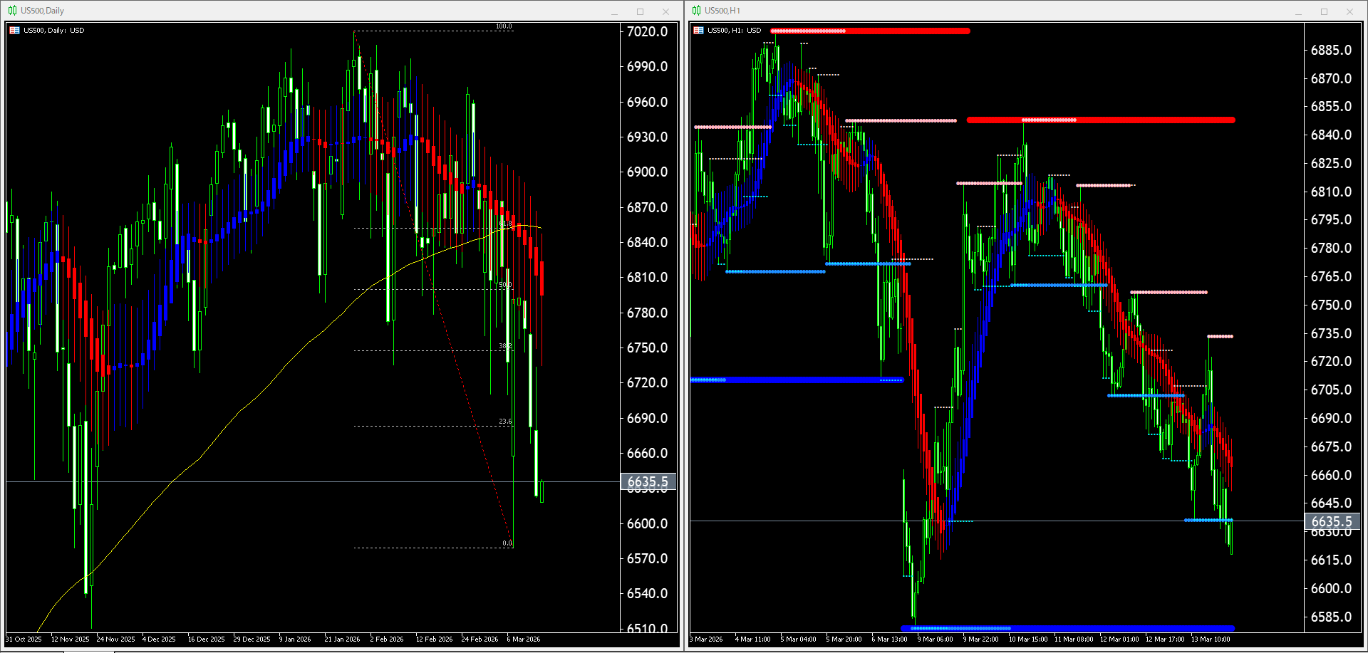
Task: Click the '24 Feb 2026' date on the time axis
Action: tap(480, 639)
